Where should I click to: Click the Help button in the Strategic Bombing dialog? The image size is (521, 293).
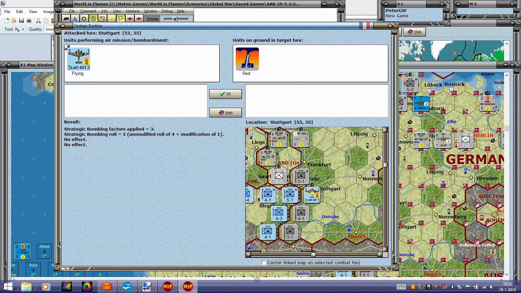click(225, 113)
